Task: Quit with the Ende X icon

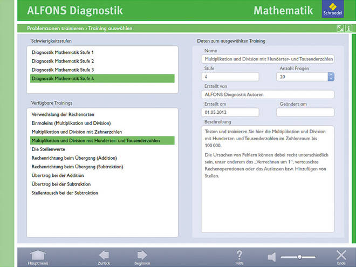Action: (x=341, y=255)
